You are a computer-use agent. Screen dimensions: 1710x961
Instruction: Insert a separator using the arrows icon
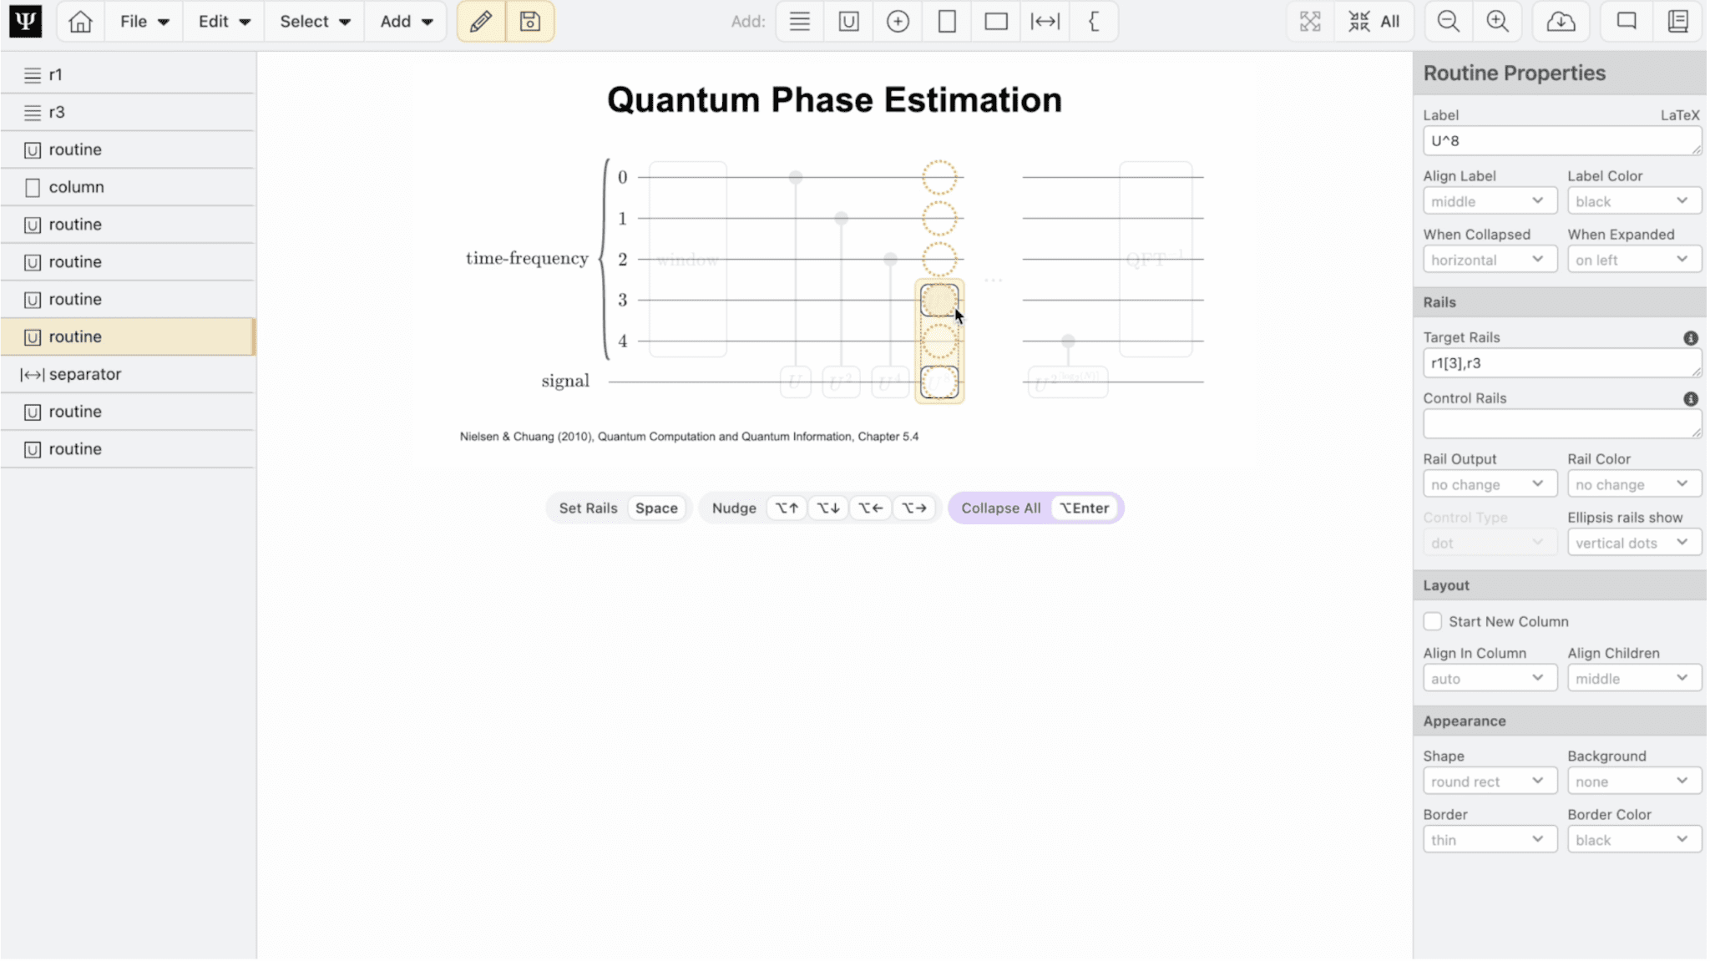(1045, 21)
